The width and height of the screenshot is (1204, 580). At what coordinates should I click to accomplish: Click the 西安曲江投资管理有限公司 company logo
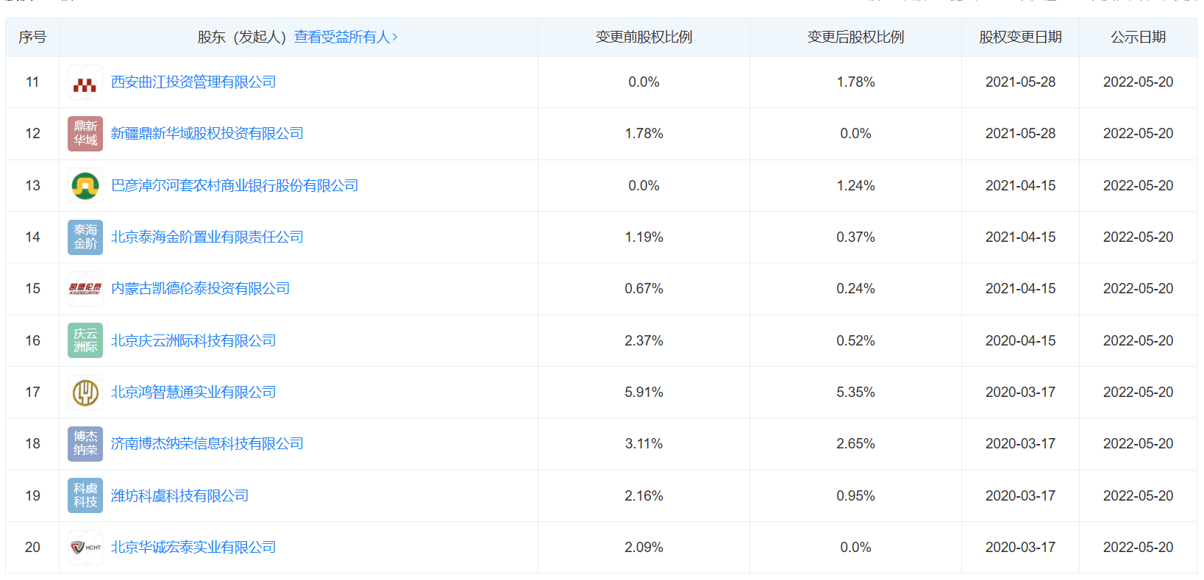[x=85, y=82]
